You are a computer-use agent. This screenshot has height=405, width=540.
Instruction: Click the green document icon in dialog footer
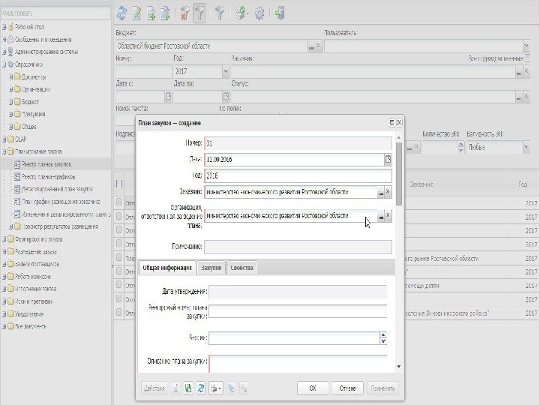coord(188,388)
